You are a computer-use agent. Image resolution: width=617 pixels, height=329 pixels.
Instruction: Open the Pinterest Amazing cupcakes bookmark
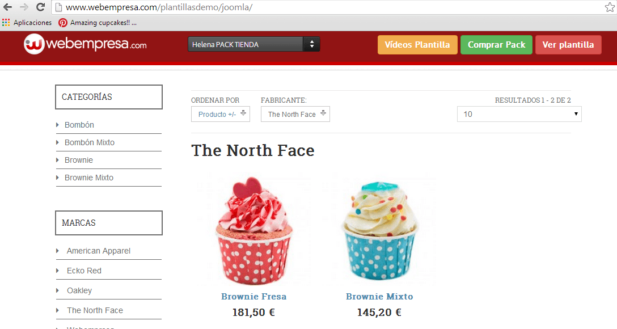click(98, 23)
